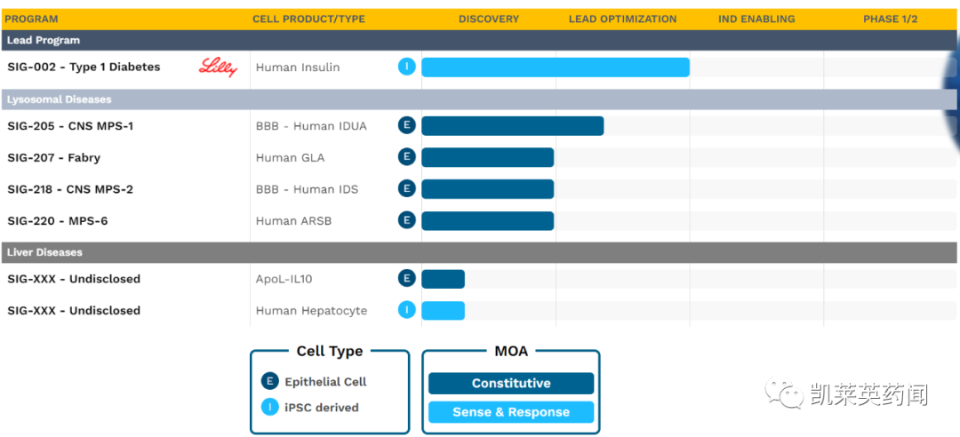
Task: Click the Epithelial Cell legend icon
Action: pyautogui.click(x=270, y=381)
